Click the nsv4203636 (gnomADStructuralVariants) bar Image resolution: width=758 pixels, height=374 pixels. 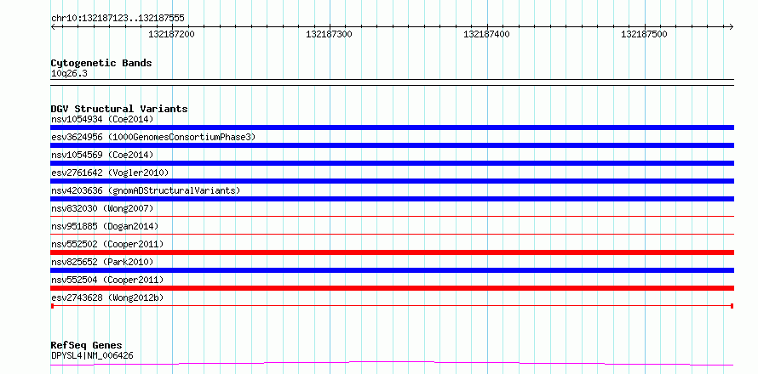point(392,199)
